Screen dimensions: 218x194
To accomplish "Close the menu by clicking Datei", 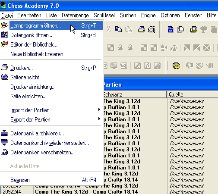I will coord(7,16).
